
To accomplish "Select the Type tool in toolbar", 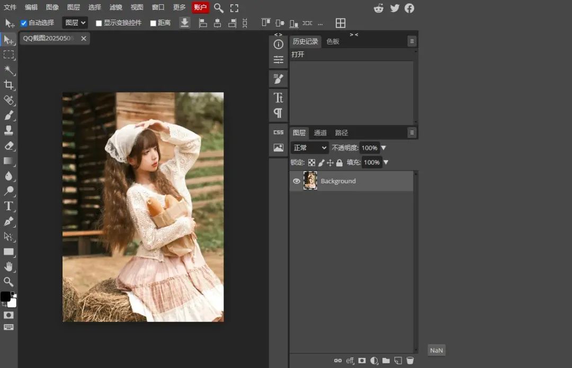I will pos(9,206).
